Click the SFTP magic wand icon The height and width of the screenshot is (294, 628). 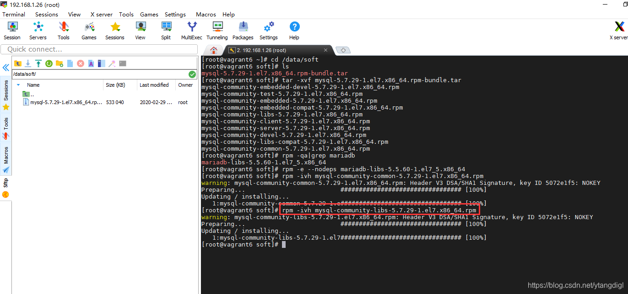(112, 63)
